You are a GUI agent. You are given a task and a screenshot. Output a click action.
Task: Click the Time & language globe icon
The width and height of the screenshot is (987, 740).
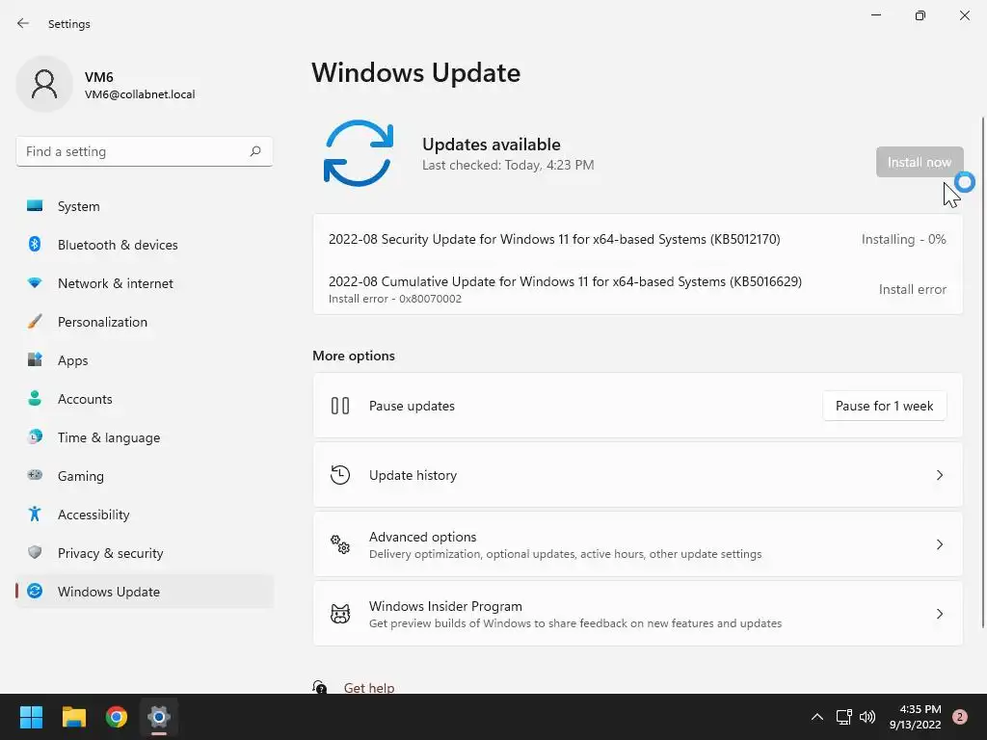click(x=35, y=436)
